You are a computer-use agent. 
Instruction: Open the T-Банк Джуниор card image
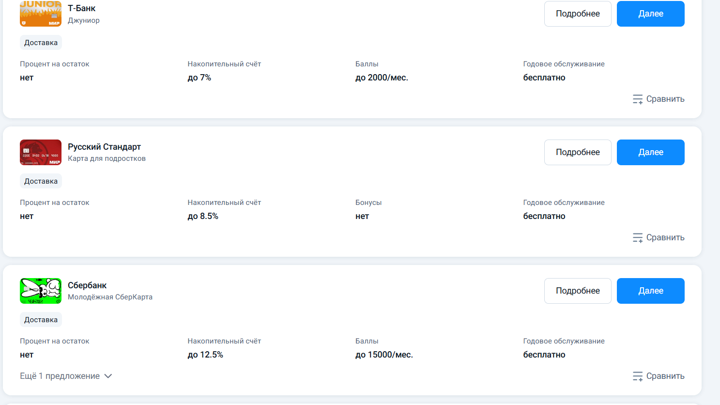tap(41, 14)
